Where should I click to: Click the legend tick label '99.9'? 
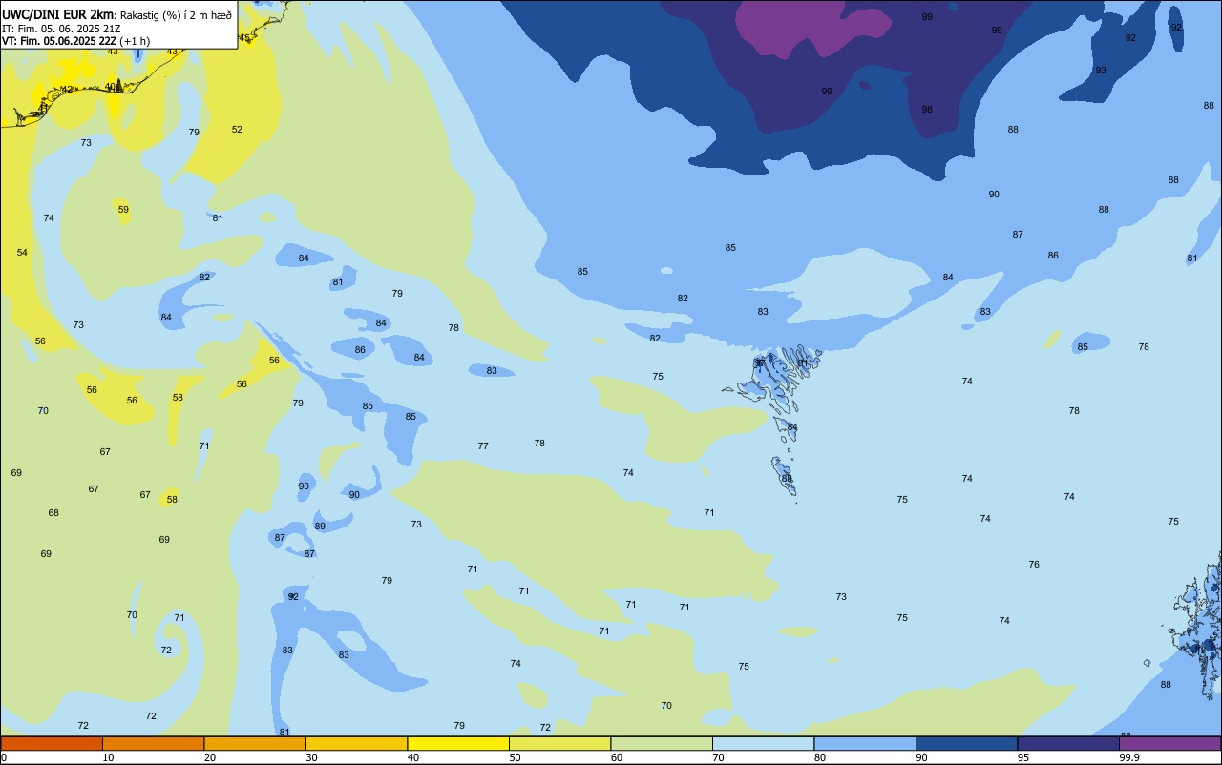pyautogui.click(x=1129, y=757)
